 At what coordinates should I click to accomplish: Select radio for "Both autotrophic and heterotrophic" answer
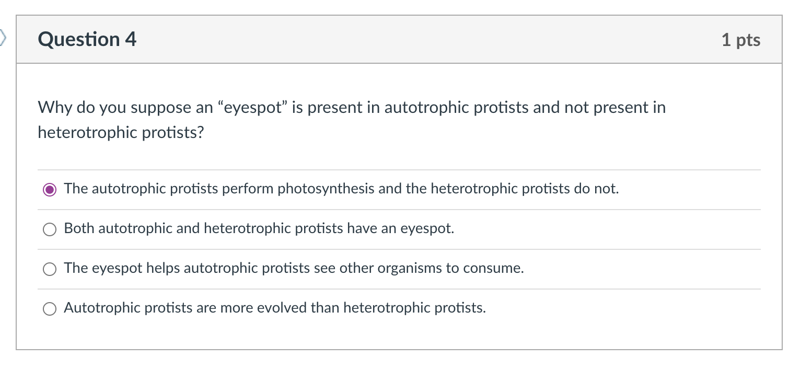pos(50,229)
